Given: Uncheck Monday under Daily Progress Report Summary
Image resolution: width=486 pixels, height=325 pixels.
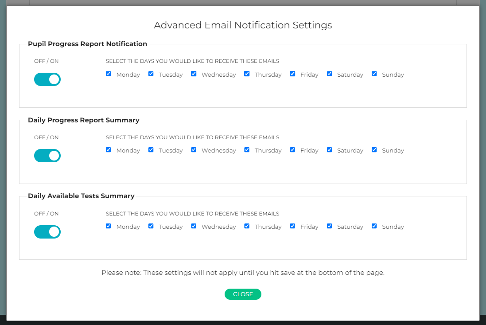Looking at the screenshot, I should click(x=109, y=150).
